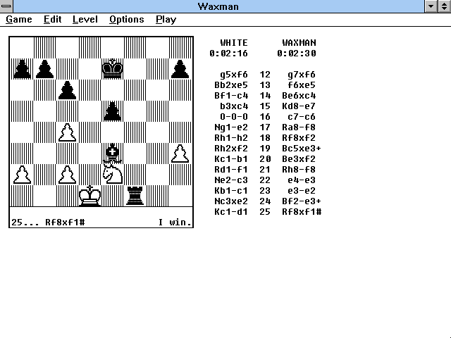Click move 'Rh8-f8' in the list

299,170
